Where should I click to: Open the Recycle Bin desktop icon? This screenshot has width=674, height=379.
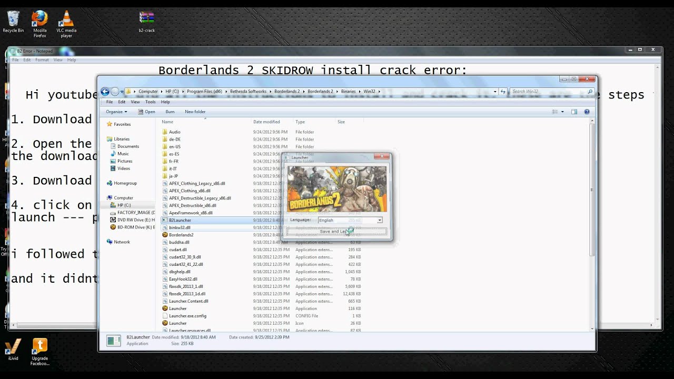(13, 22)
